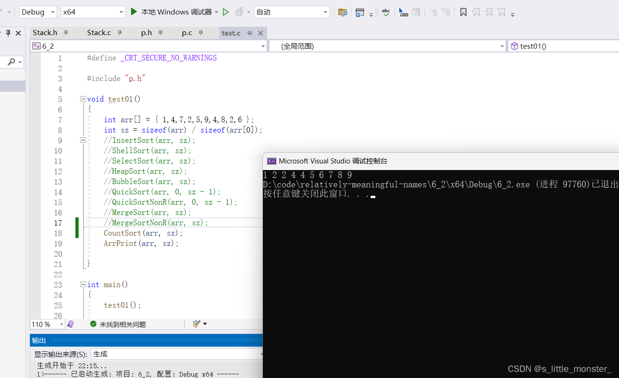Click Start Without Debugging outline arrow

226,12
